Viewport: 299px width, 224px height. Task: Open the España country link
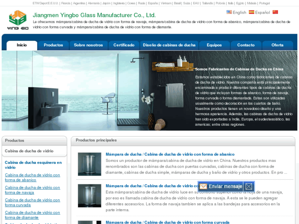point(153,3)
